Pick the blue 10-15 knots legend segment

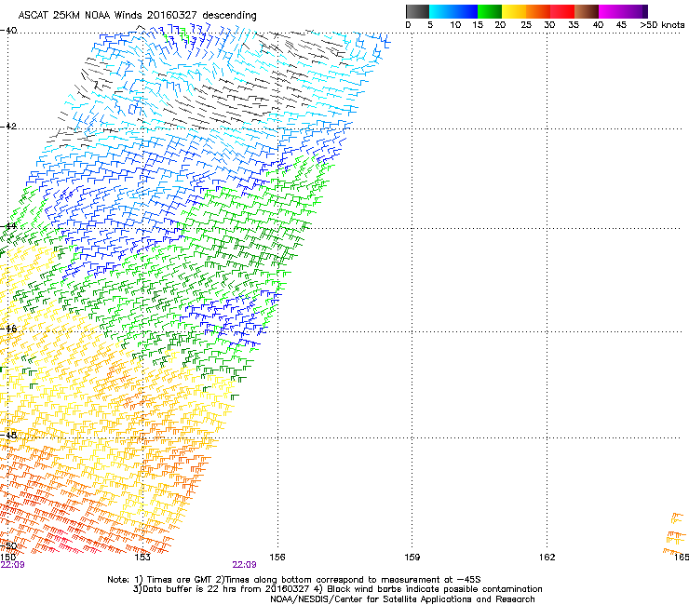pos(466,11)
